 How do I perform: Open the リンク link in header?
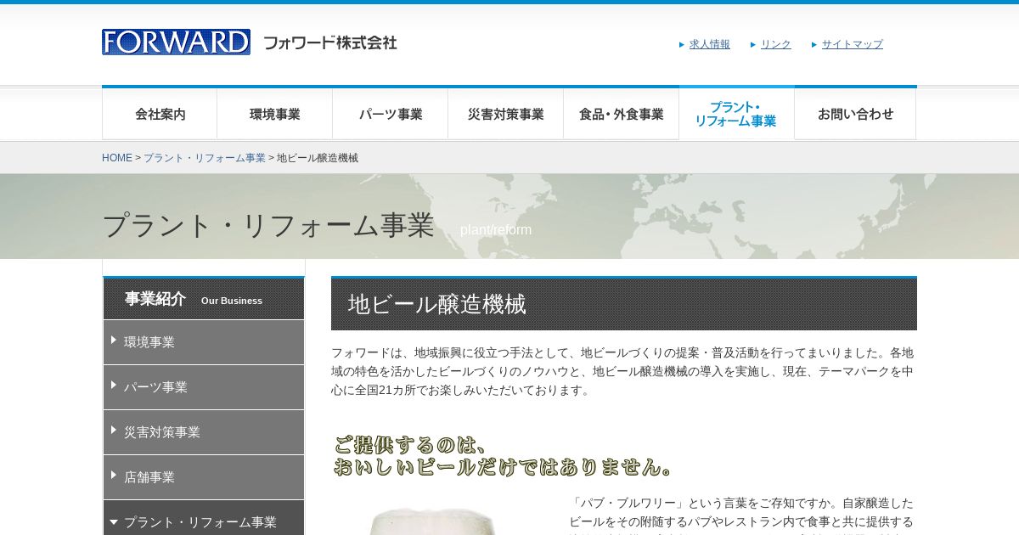click(x=775, y=44)
